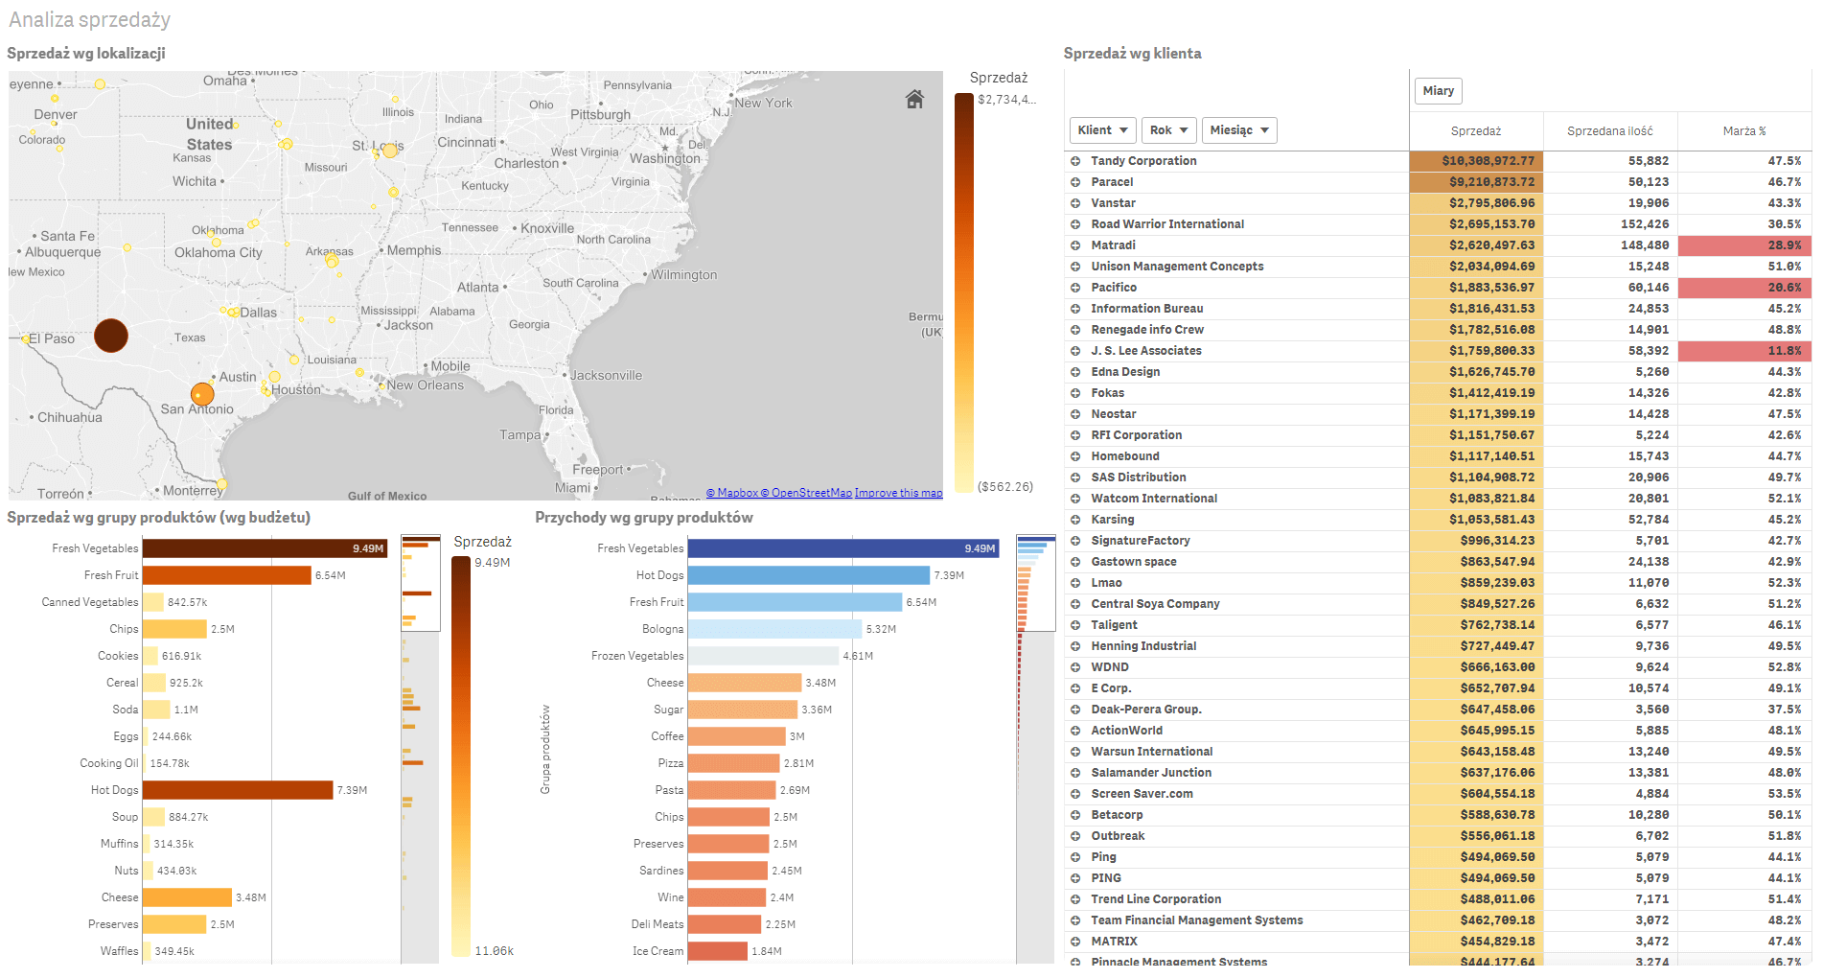Select Fresh Vegetables blue revenue bar

(843, 548)
